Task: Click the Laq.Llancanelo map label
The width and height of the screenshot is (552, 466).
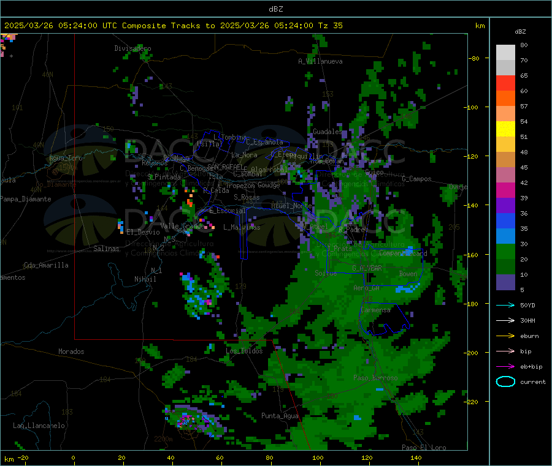Action: pos(39,426)
